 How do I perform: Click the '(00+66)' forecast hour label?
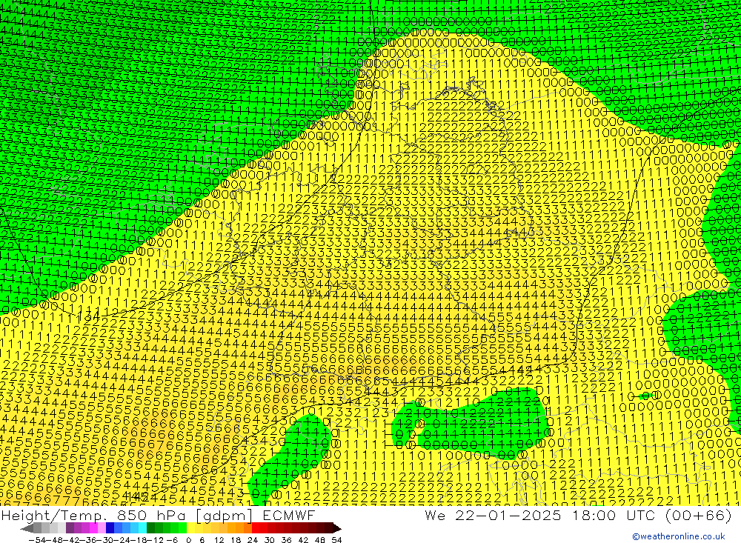(x=698, y=515)
